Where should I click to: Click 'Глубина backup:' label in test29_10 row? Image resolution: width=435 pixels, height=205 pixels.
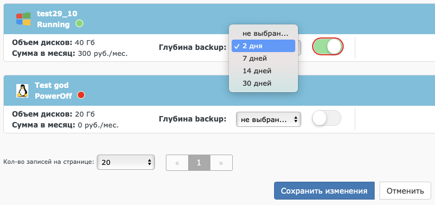[192, 48]
